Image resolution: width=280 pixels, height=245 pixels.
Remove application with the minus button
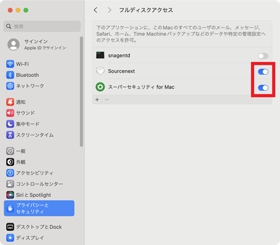[x=107, y=100]
